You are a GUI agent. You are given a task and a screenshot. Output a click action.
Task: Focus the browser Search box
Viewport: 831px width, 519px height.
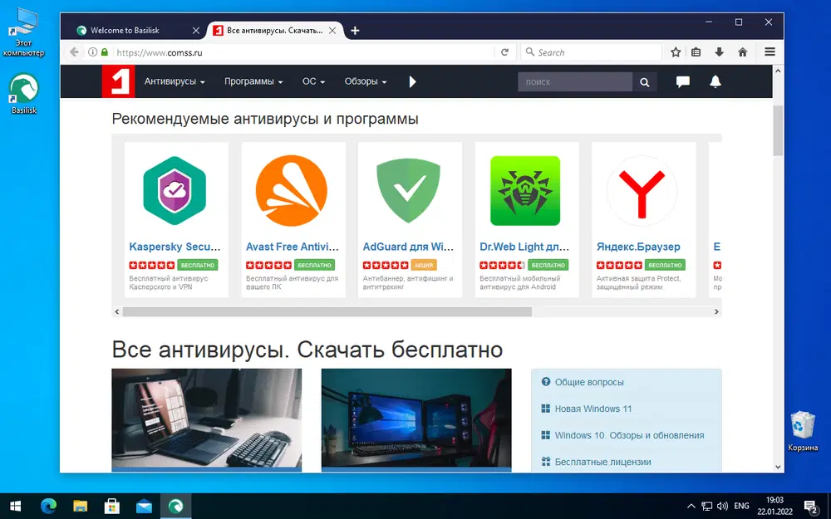pos(592,51)
